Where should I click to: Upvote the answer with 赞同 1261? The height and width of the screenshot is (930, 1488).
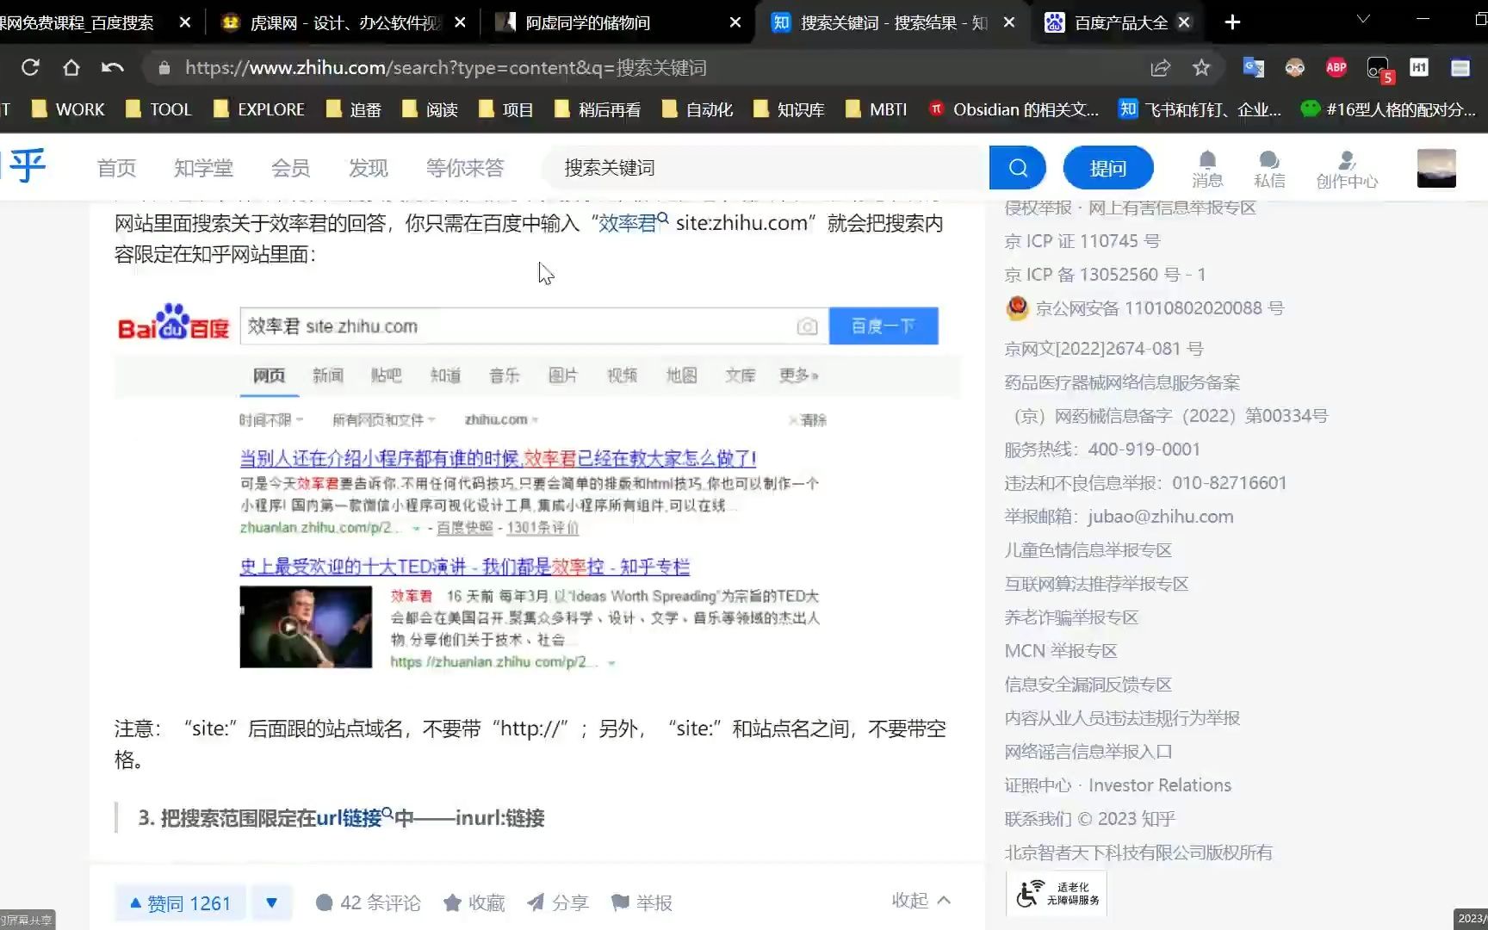pos(180,902)
